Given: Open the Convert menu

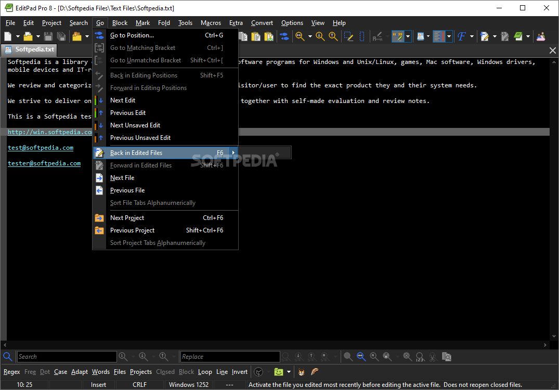Looking at the screenshot, I should point(262,23).
